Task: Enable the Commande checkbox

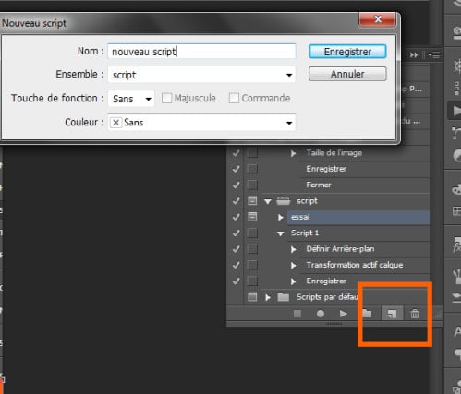Action: pos(234,99)
